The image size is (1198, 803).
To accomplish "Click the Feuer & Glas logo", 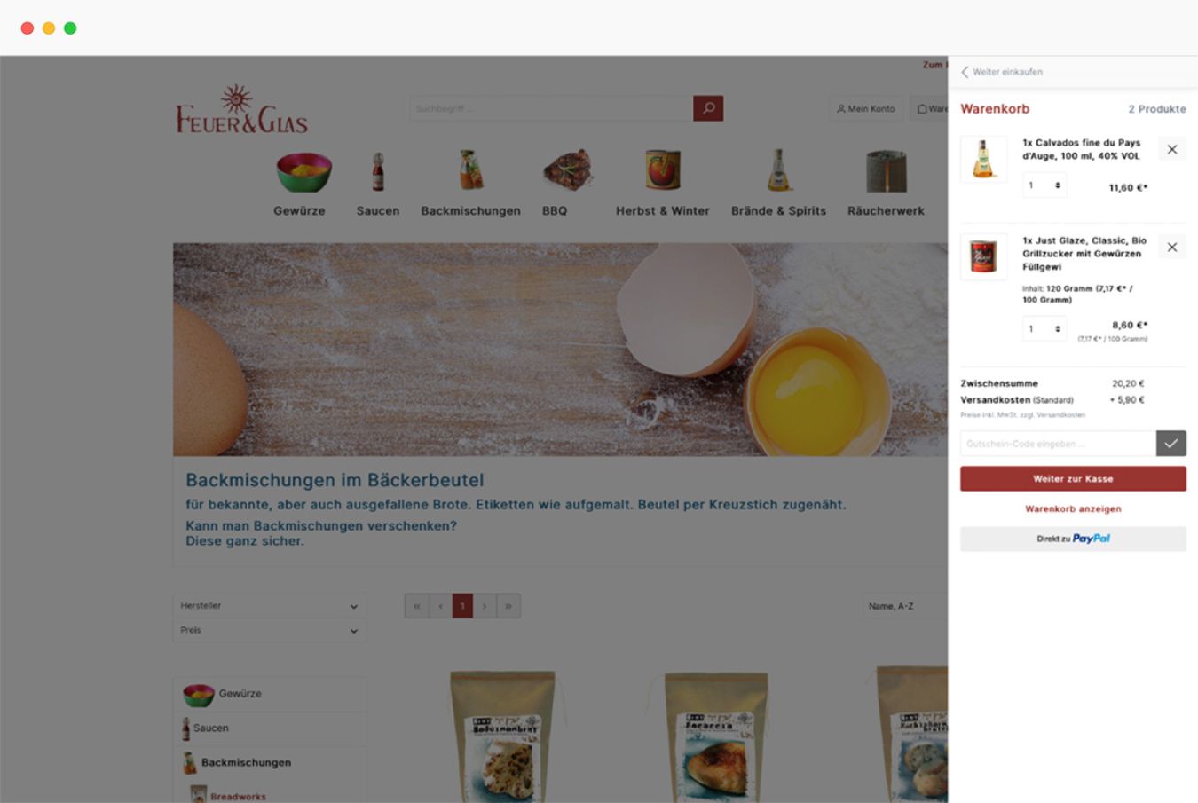I will pos(241,110).
